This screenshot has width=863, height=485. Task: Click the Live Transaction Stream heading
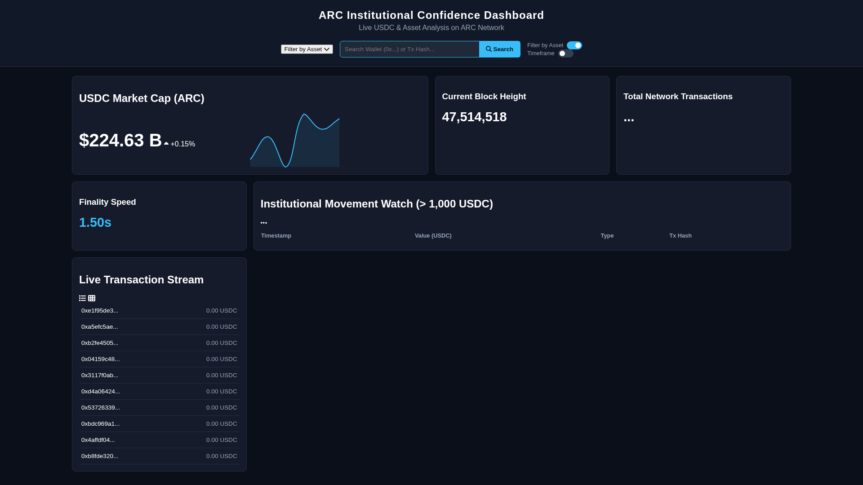click(x=141, y=280)
